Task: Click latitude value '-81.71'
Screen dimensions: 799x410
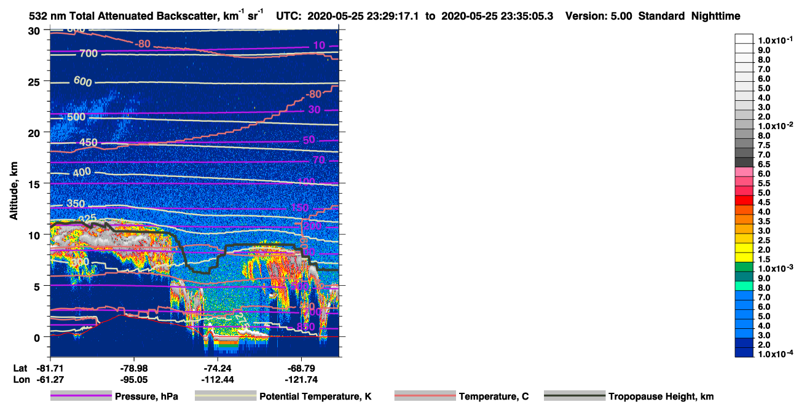Action: (50, 368)
